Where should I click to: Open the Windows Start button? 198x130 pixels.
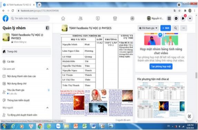(x=4, y=126)
